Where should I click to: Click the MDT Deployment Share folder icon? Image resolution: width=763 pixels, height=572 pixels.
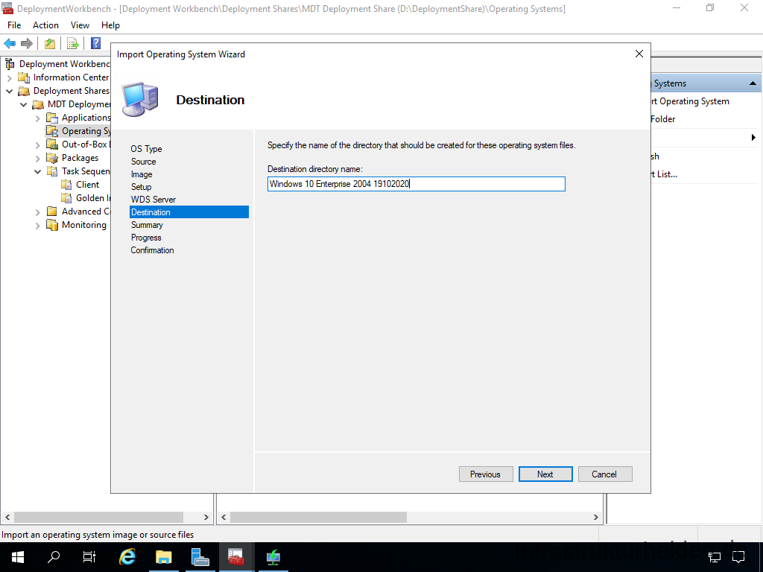pos(38,104)
